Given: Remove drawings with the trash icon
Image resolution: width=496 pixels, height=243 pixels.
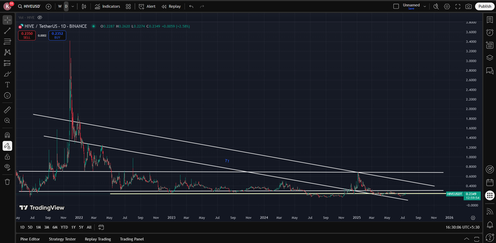Looking at the screenshot, I should (7, 182).
